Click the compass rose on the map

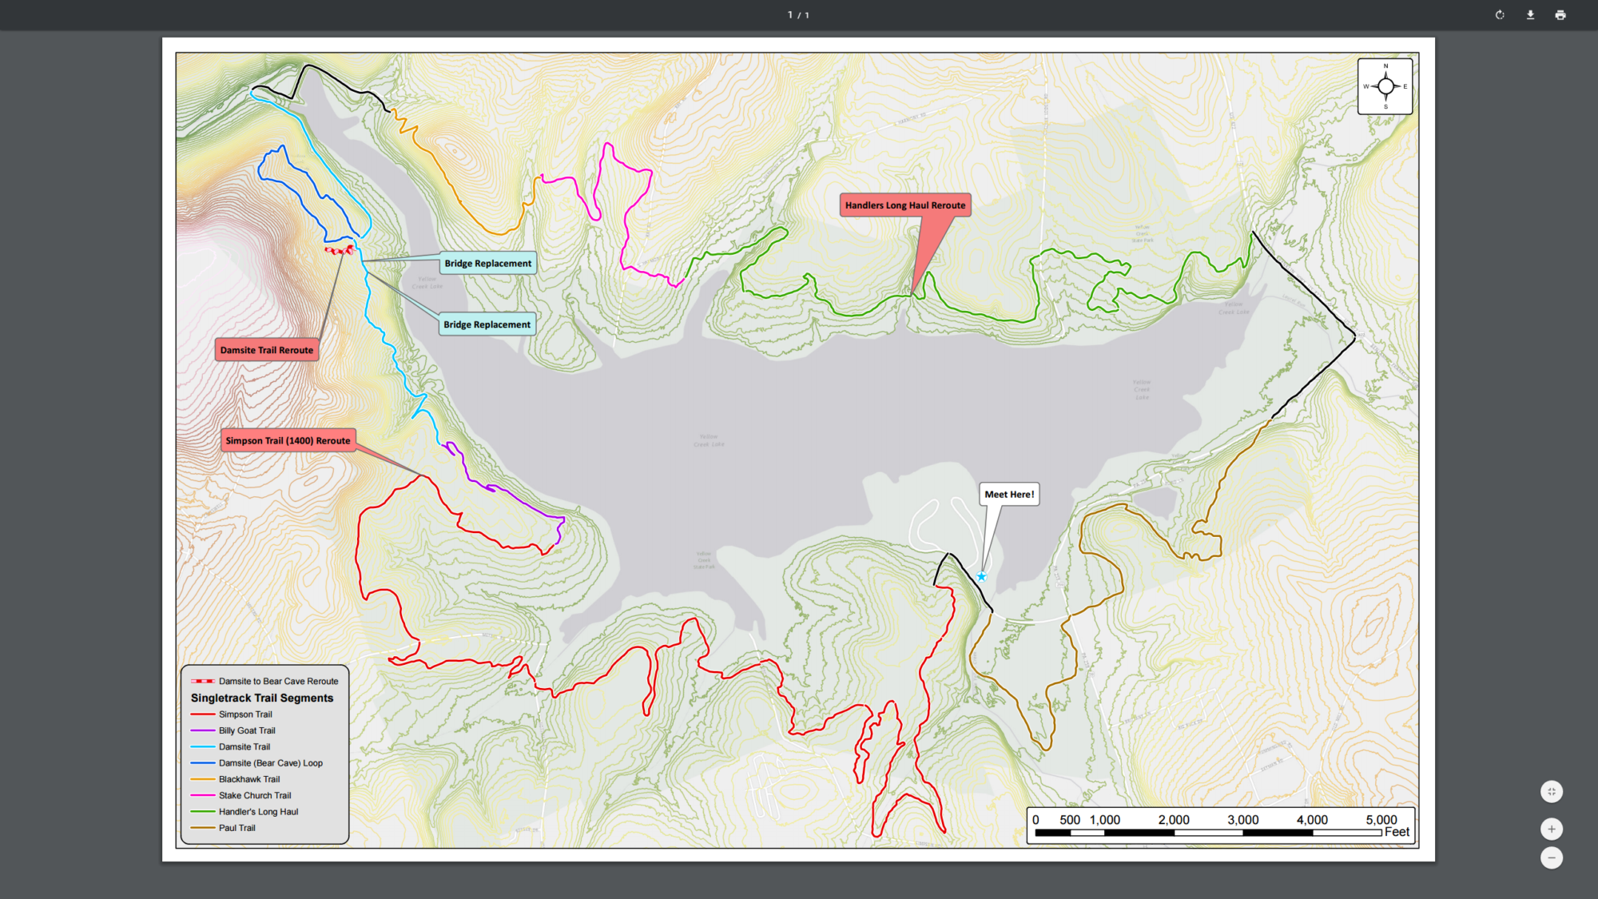(1385, 86)
